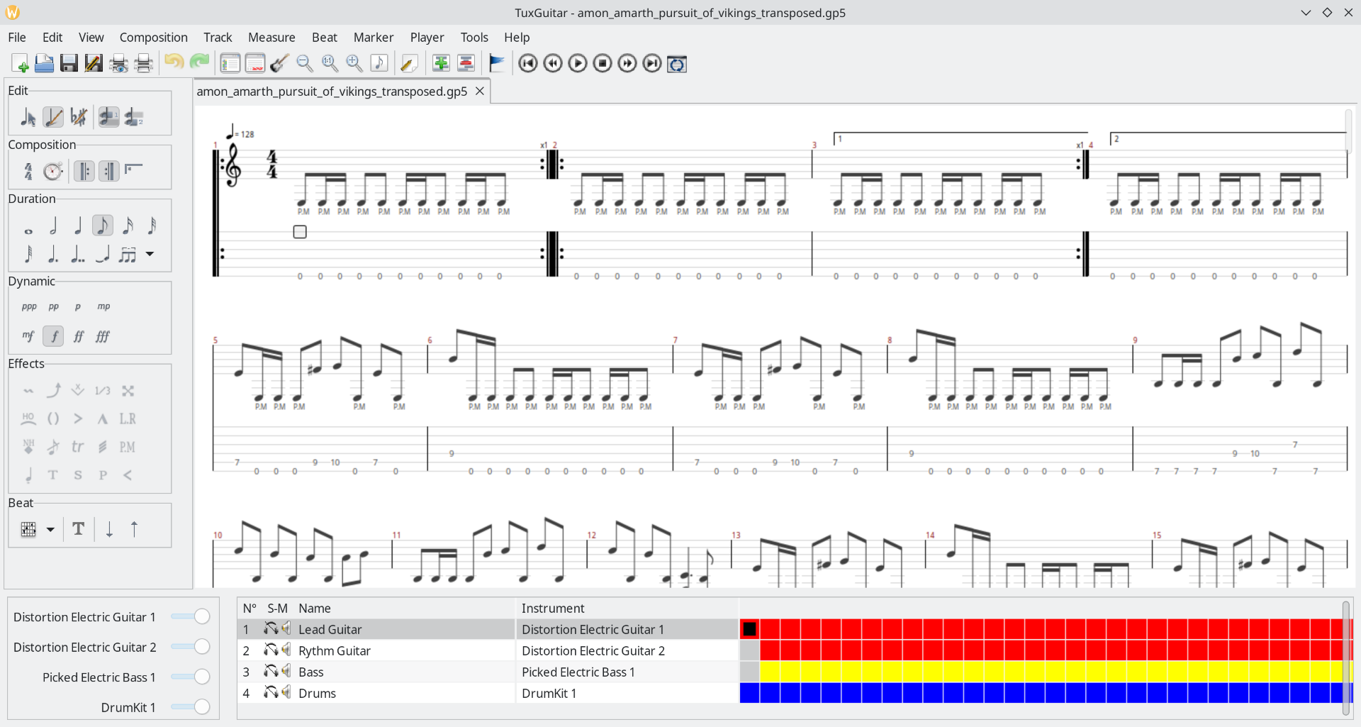Viewport: 1361px width, 727px height.
Task: Create a new song via toolbar icon
Action: tap(20, 64)
